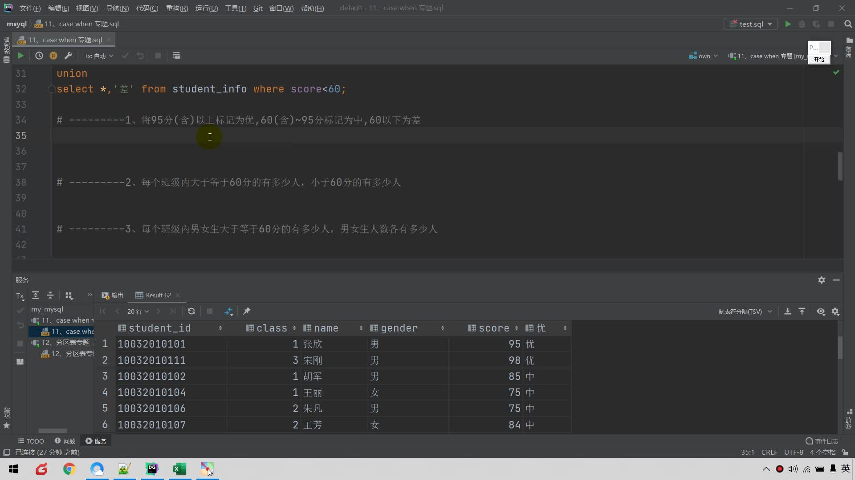Go to next result page arrow
The image size is (855, 480).
(159, 311)
